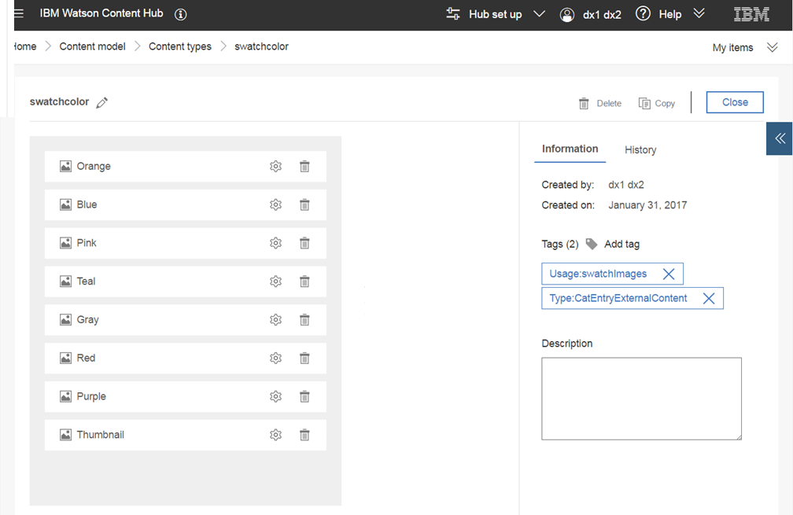Screen dimensions: 793x515
Task: Click the Copy label in header
Action: click(x=665, y=104)
